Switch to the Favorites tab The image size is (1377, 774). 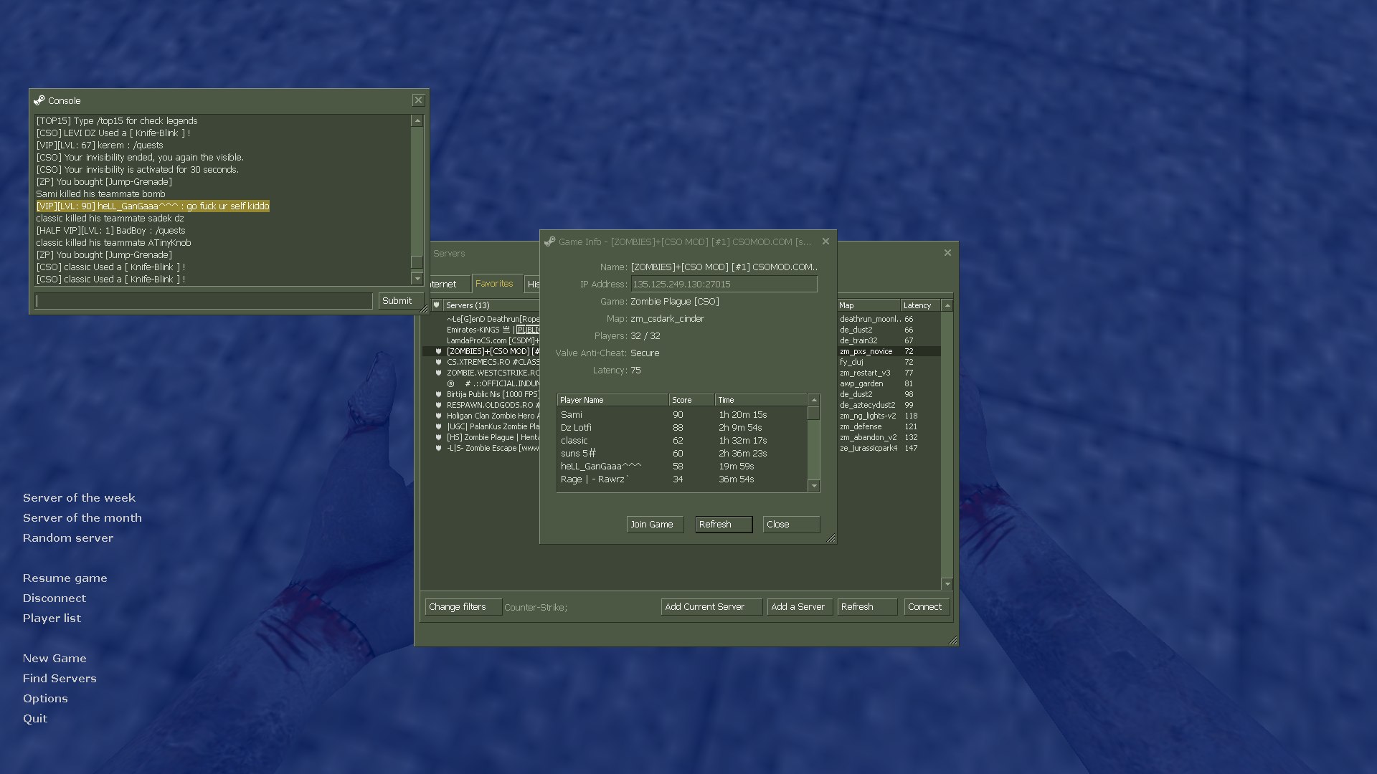pos(494,284)
